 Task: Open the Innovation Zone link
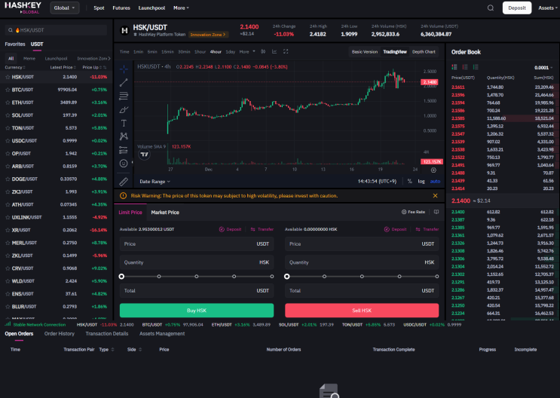(x=208, y=35)
